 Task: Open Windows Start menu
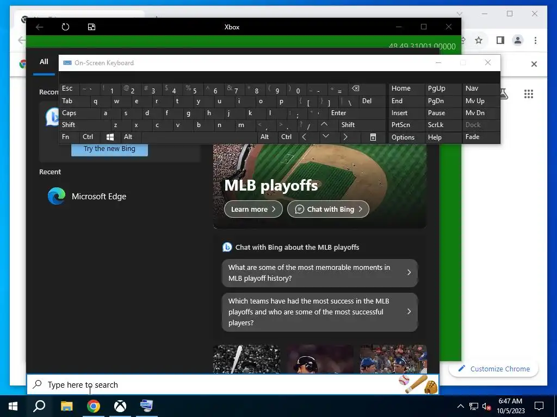pyautogui.click(x=13, y=406)
